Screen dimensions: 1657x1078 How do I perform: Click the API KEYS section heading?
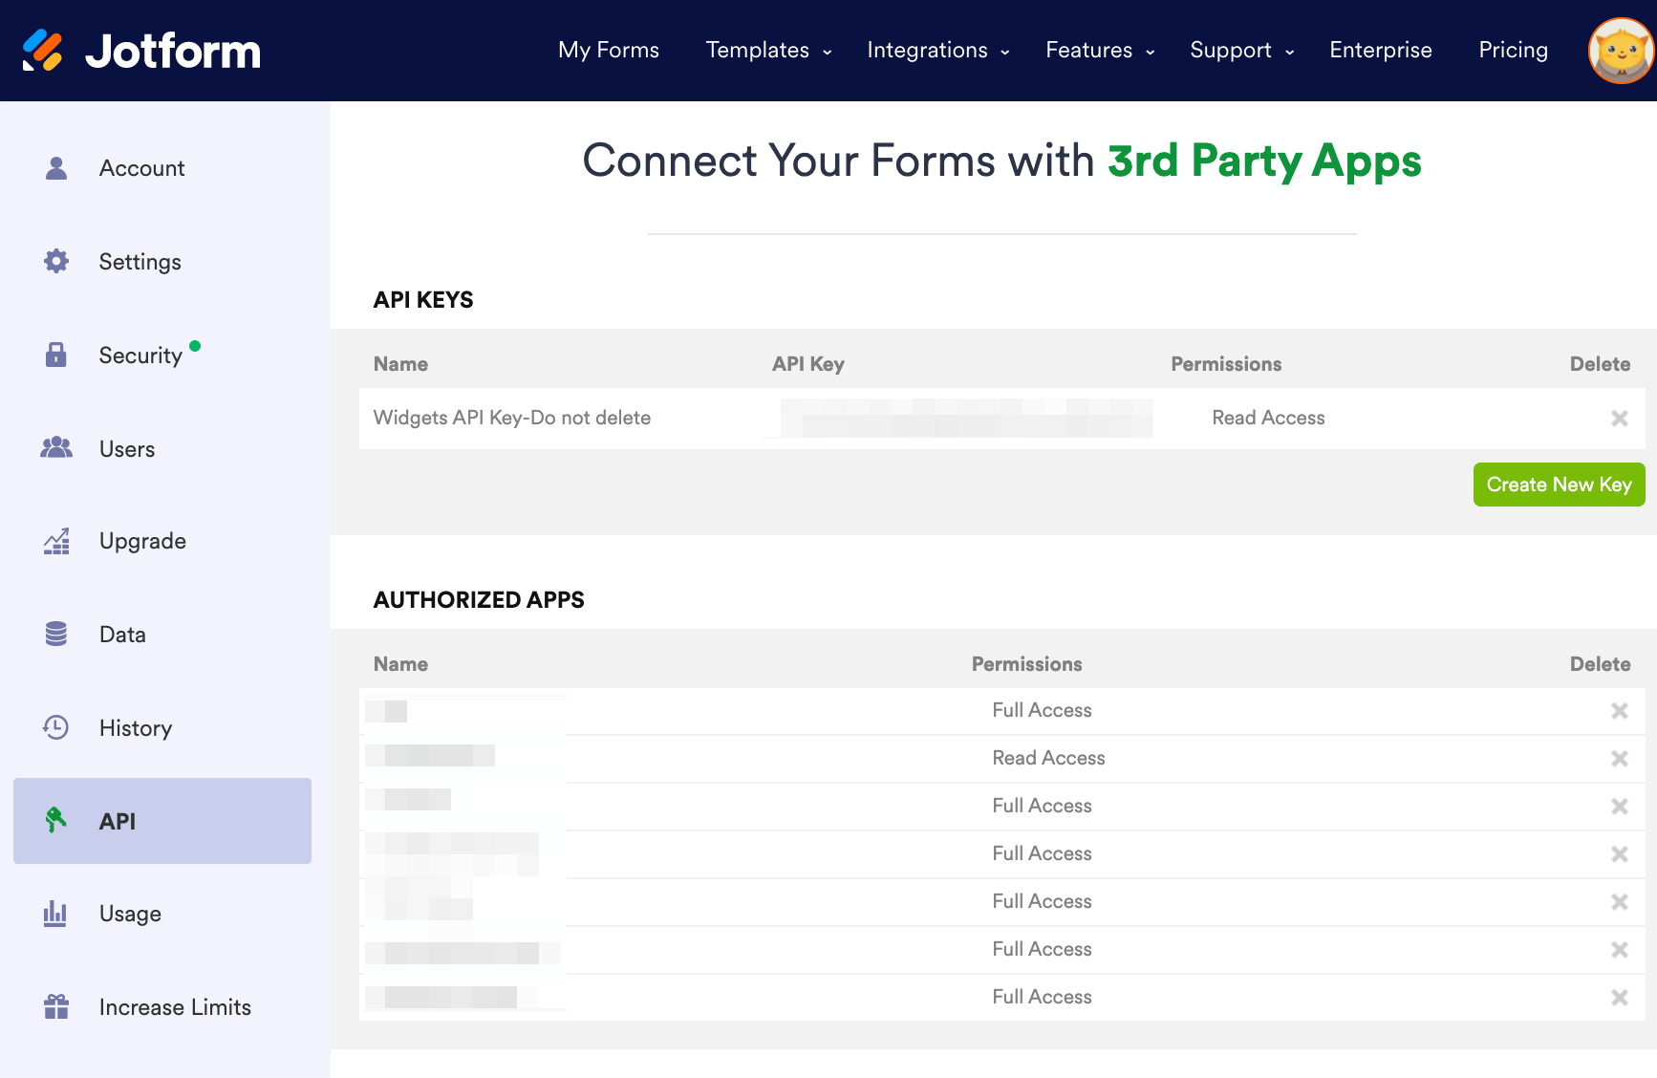(x=423, y=300)
